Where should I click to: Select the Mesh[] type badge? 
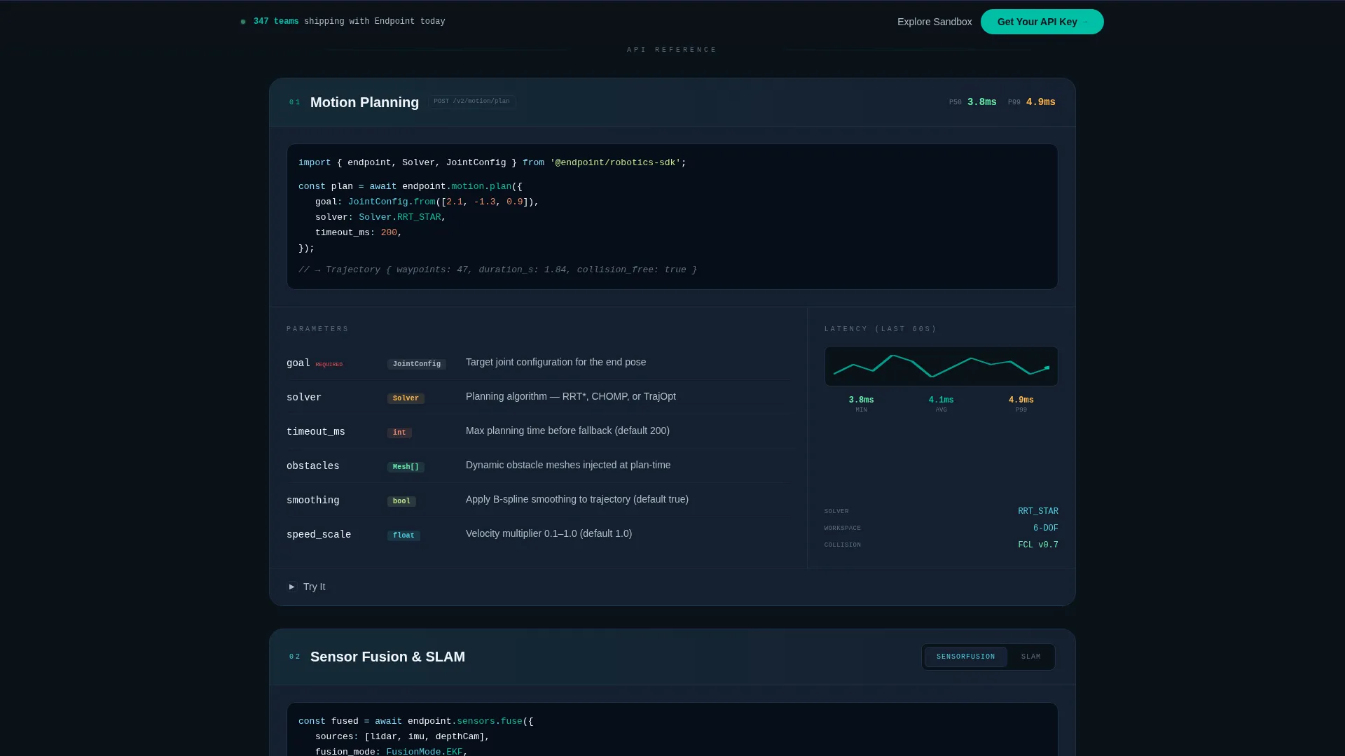pos(406,467)
